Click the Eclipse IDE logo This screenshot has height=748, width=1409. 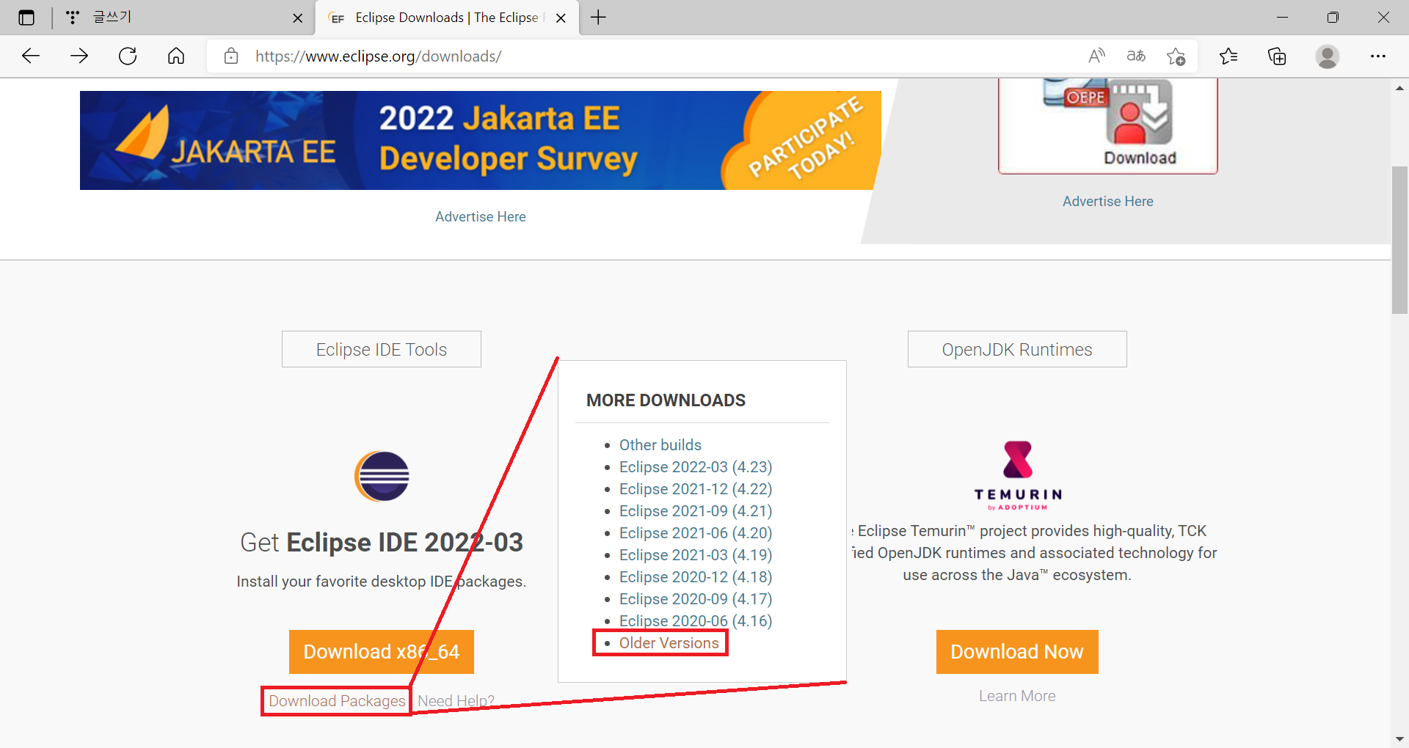point(382,476)
